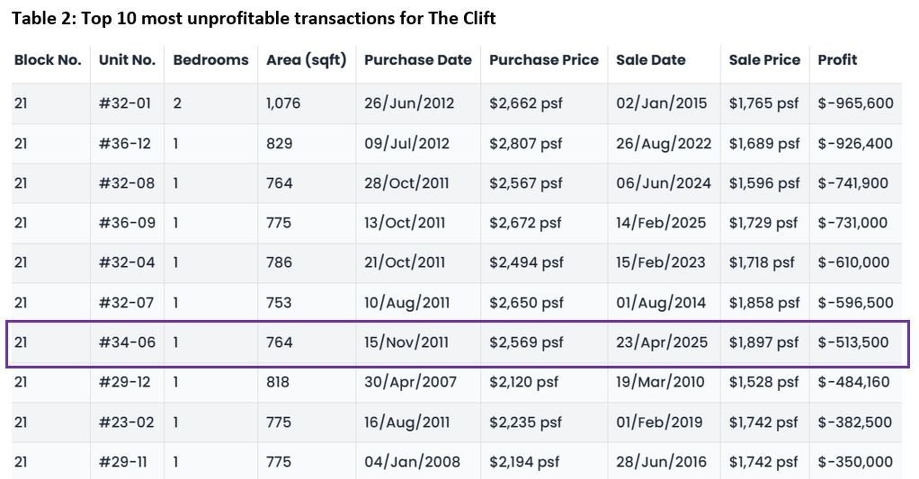This screenshot has width=919, height=479.
Task: Click the Area (sqft) column header
Action: pyautogui.click(x=306, y=60)
